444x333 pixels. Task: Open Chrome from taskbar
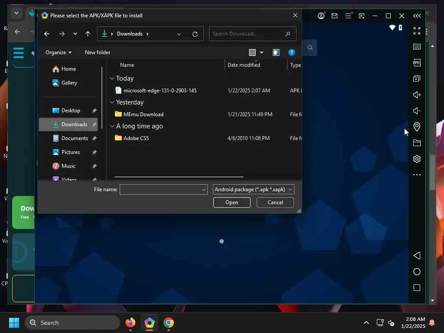tap(169, 323)
